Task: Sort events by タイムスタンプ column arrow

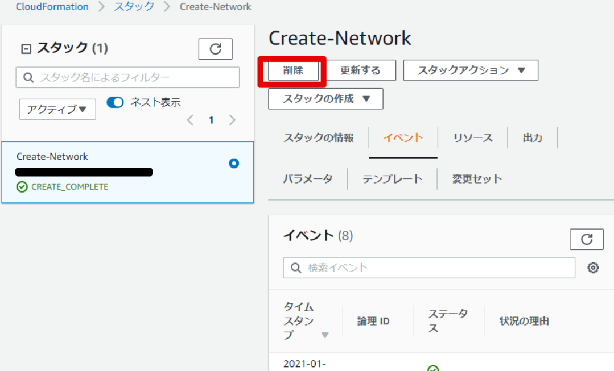Action: click(x=325, y=335)
